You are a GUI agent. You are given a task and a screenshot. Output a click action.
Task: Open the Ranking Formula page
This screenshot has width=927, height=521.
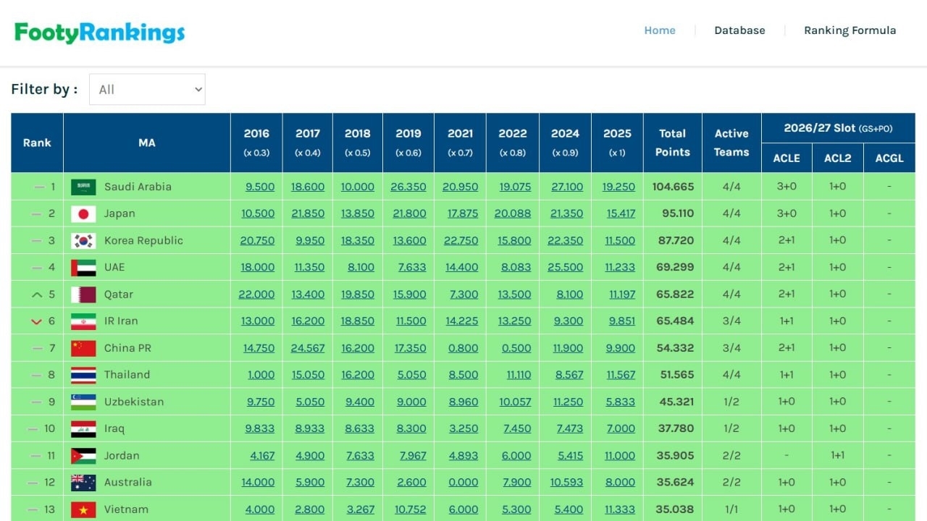[850, 30]
